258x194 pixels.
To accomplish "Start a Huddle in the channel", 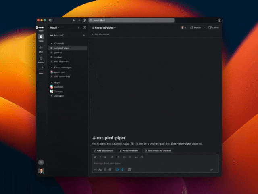I will pos(197,27).
